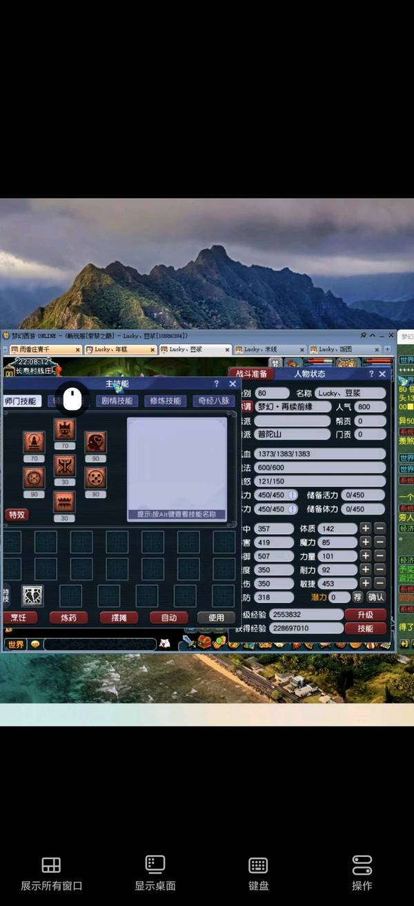This screenshot has width=414, height=906.
Task: Select the face skill icon in right column
Action: click(x=96, y=442)
